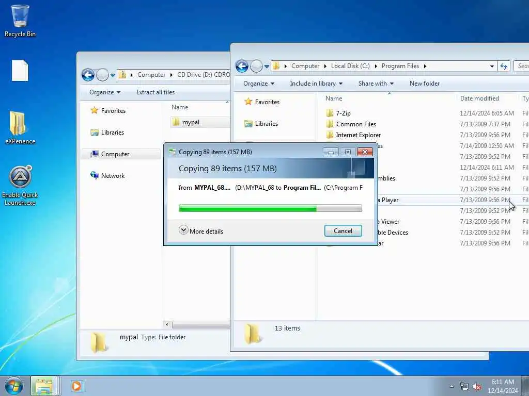Open Organize menu in CD Drive window
This screenshot has height=396, width=529.
click(x=104, y=92)
